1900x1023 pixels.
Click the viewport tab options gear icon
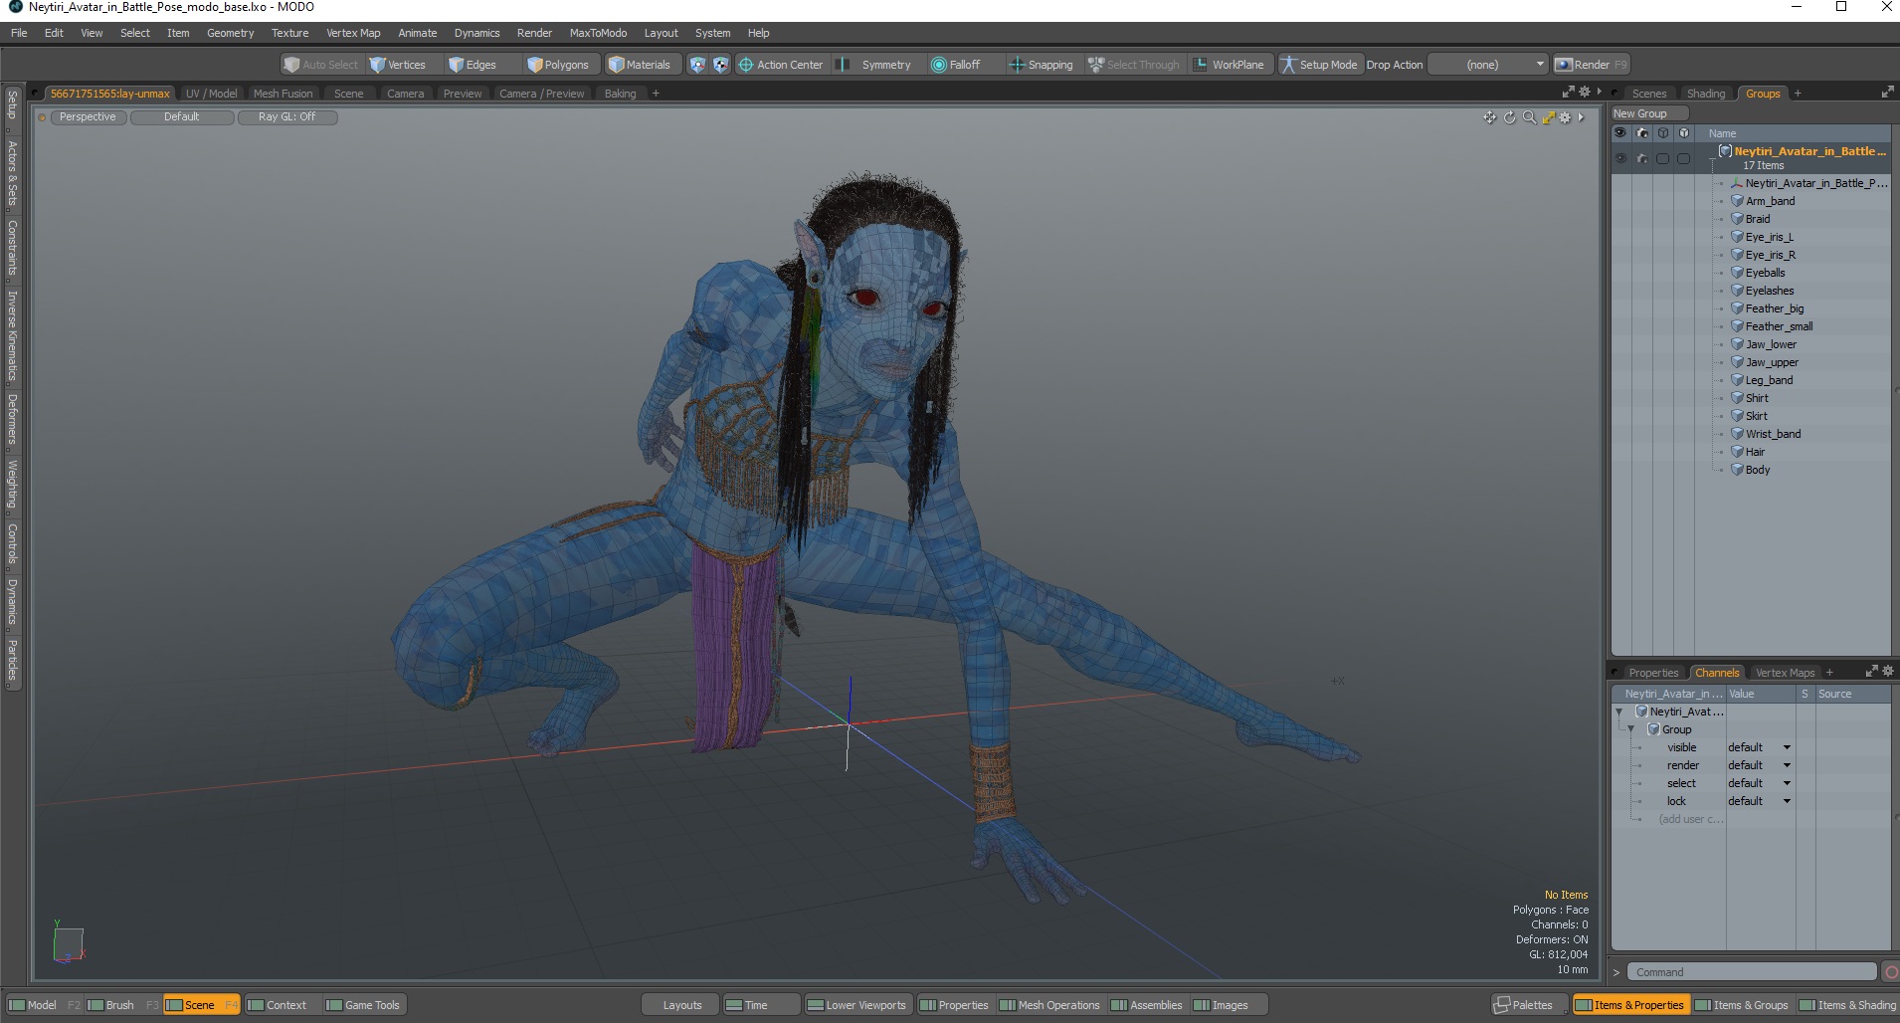click(1585, 93)
